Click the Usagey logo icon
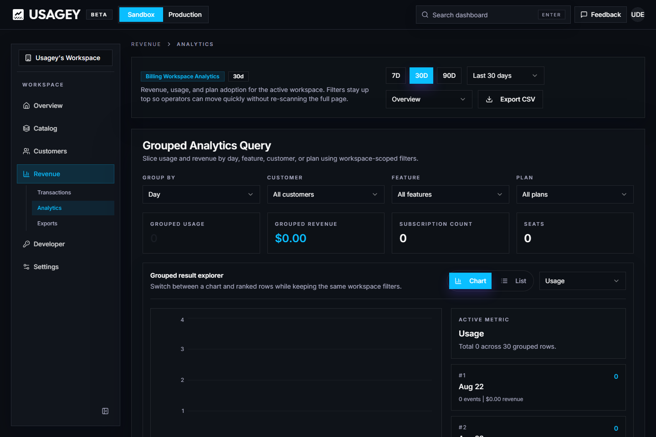The height and width of the screenshot is (437, 656). coord(18,15)
